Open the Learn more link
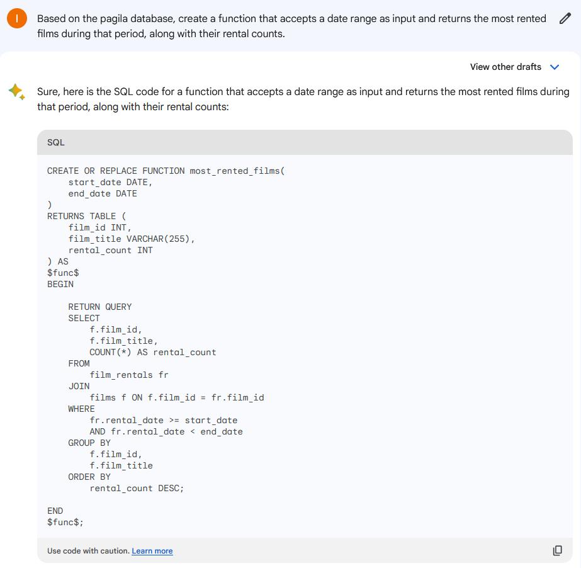The image size is (581, 568). pyautogui.click(x=152, y=550)
